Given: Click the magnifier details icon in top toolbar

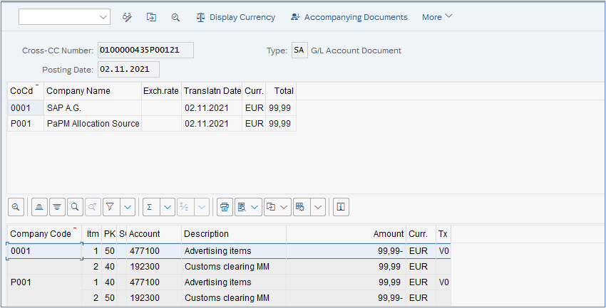Looking at the screenshot, I should coord(175,17).
